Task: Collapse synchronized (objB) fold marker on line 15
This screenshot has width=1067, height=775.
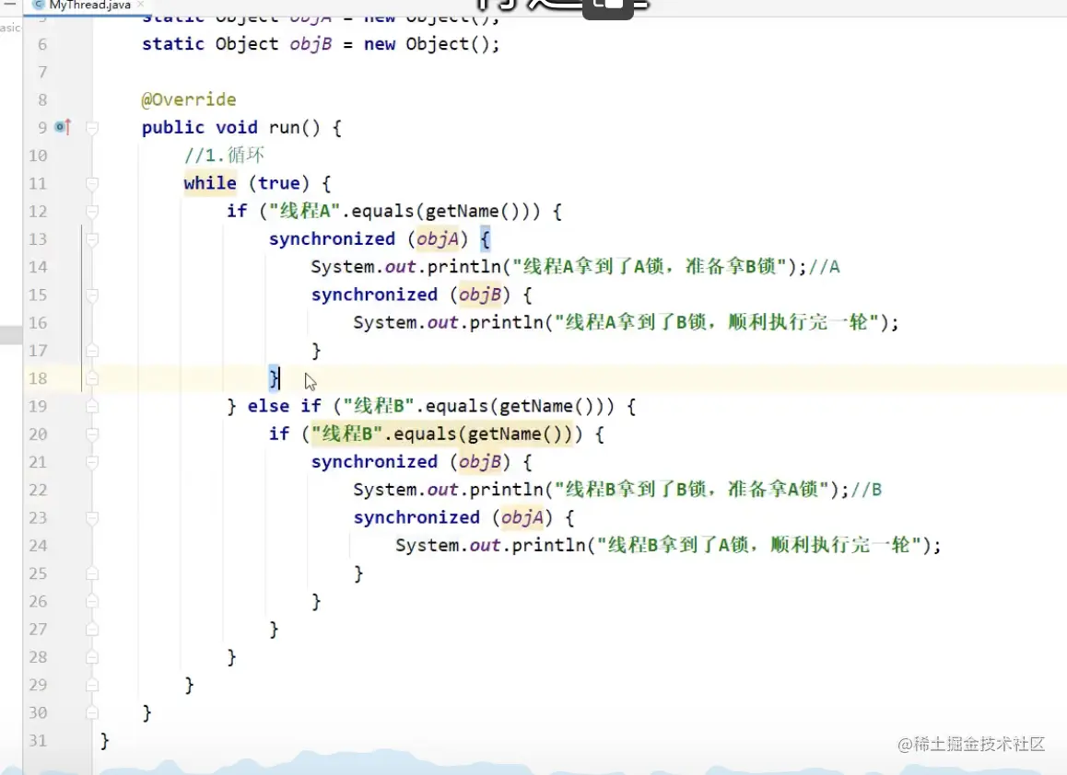Action: [92, 295]
